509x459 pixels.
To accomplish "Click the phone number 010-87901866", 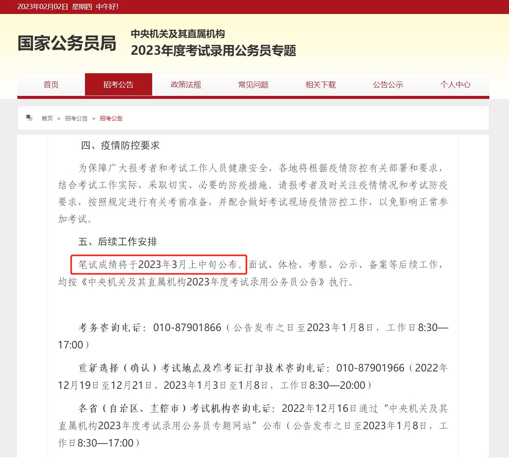I will click(187, 328).
